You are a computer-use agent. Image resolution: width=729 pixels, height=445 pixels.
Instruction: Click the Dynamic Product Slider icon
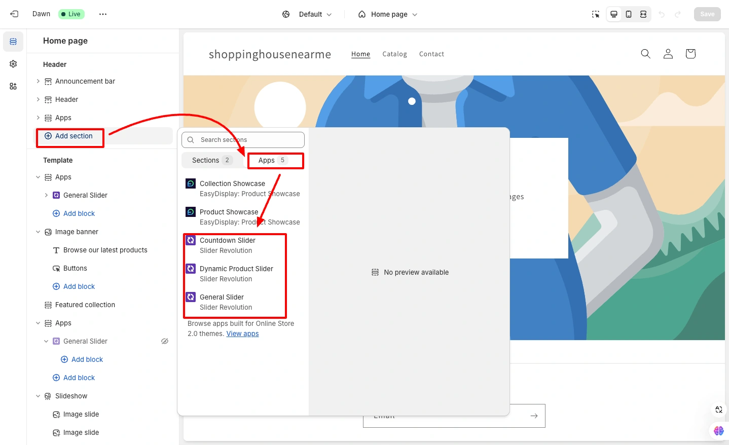191,269
